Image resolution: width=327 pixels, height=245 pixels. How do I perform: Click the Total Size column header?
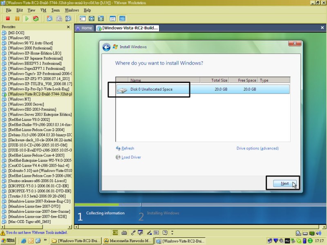click(215, 80)
